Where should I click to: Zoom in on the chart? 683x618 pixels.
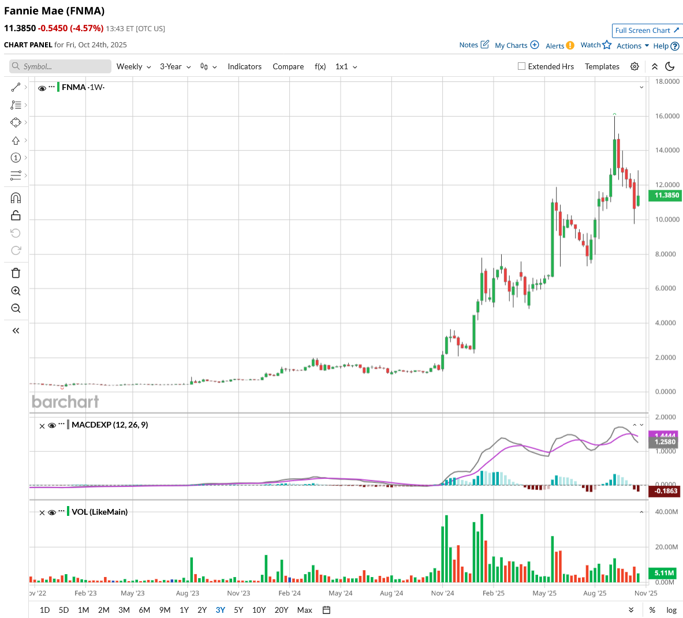tap(16, 291)
